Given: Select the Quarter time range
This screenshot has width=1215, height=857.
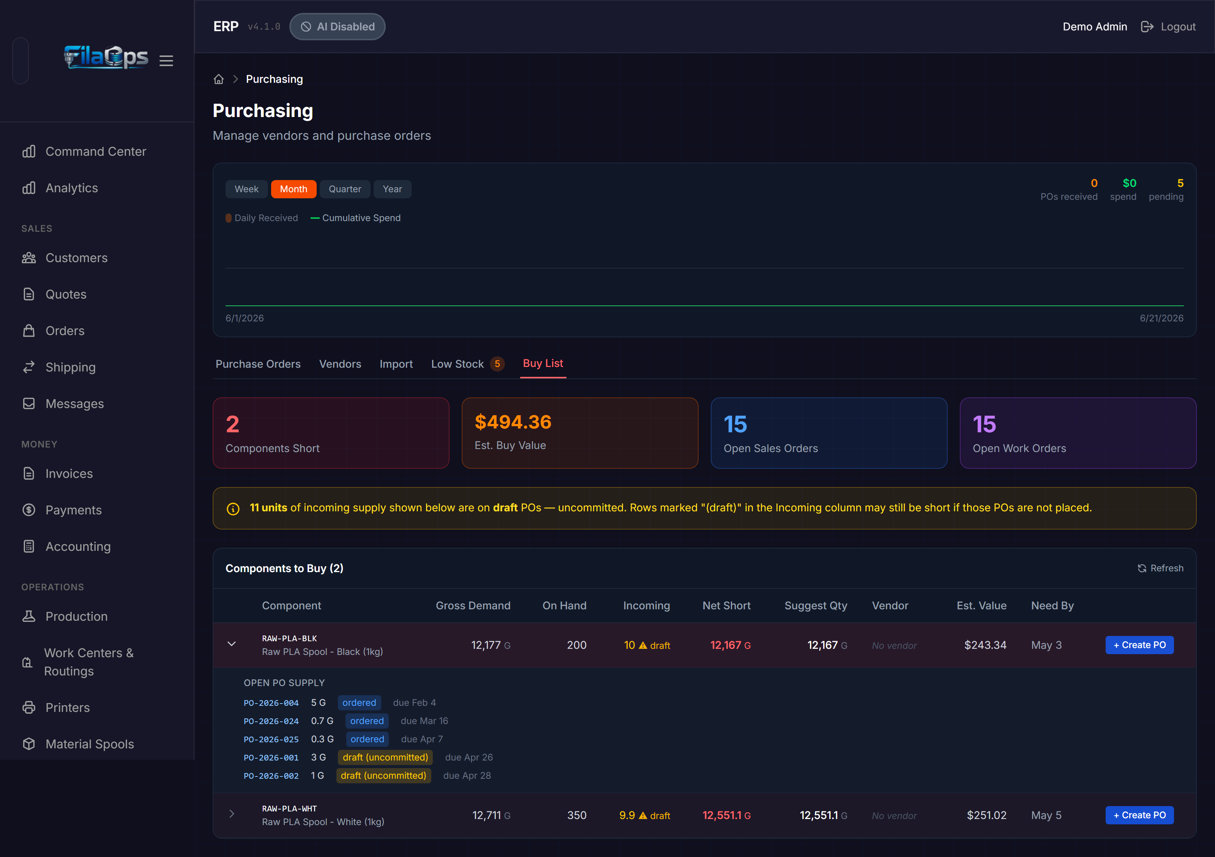Looking at the screenshot, I should tap(344, 189).
